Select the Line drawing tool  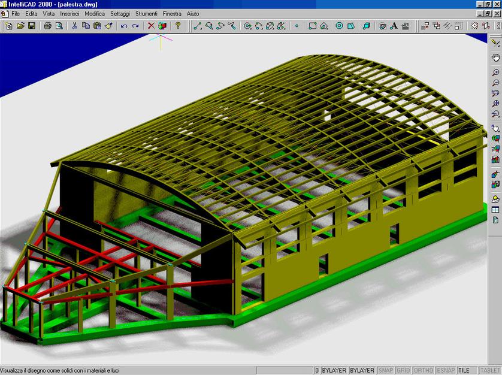tap(198, 26)
